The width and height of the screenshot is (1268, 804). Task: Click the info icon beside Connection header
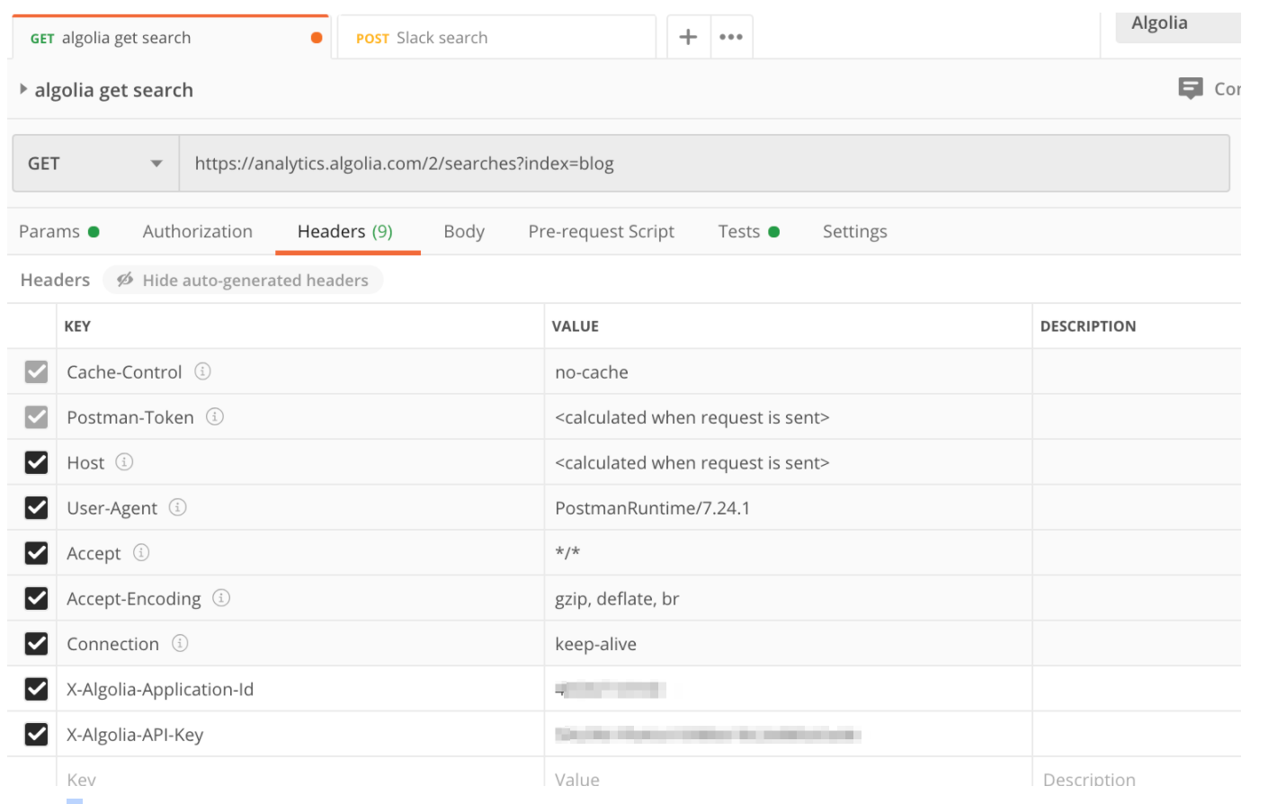pos(178,643)
